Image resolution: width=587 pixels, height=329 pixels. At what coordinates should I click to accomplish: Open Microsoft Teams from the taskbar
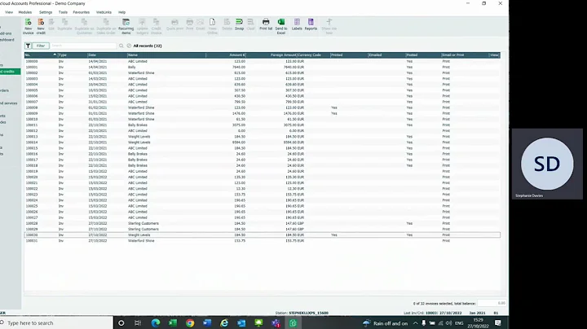coord(276,323)
